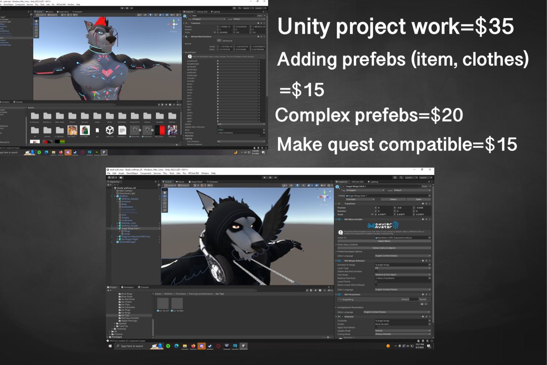Viewport: 547px width, 365px height.
Task: Click the scene orientation gizmo in bottom window
Action: click(x=325, y=196)
